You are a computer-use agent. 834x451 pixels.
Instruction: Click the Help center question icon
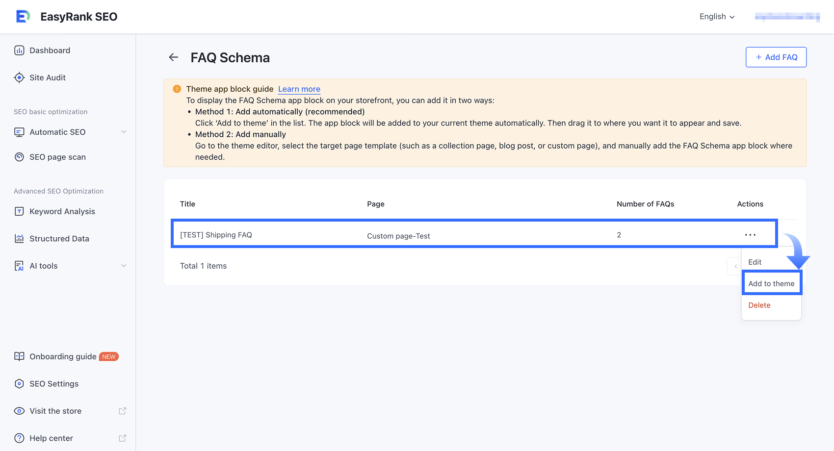(19, 438)
